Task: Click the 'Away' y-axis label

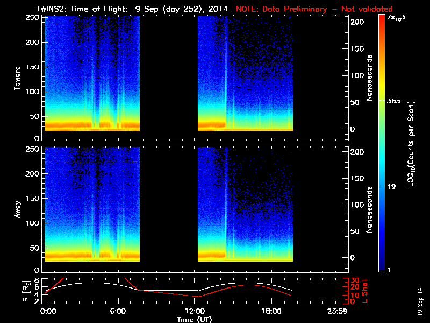Action: click(x=18, y=210)
